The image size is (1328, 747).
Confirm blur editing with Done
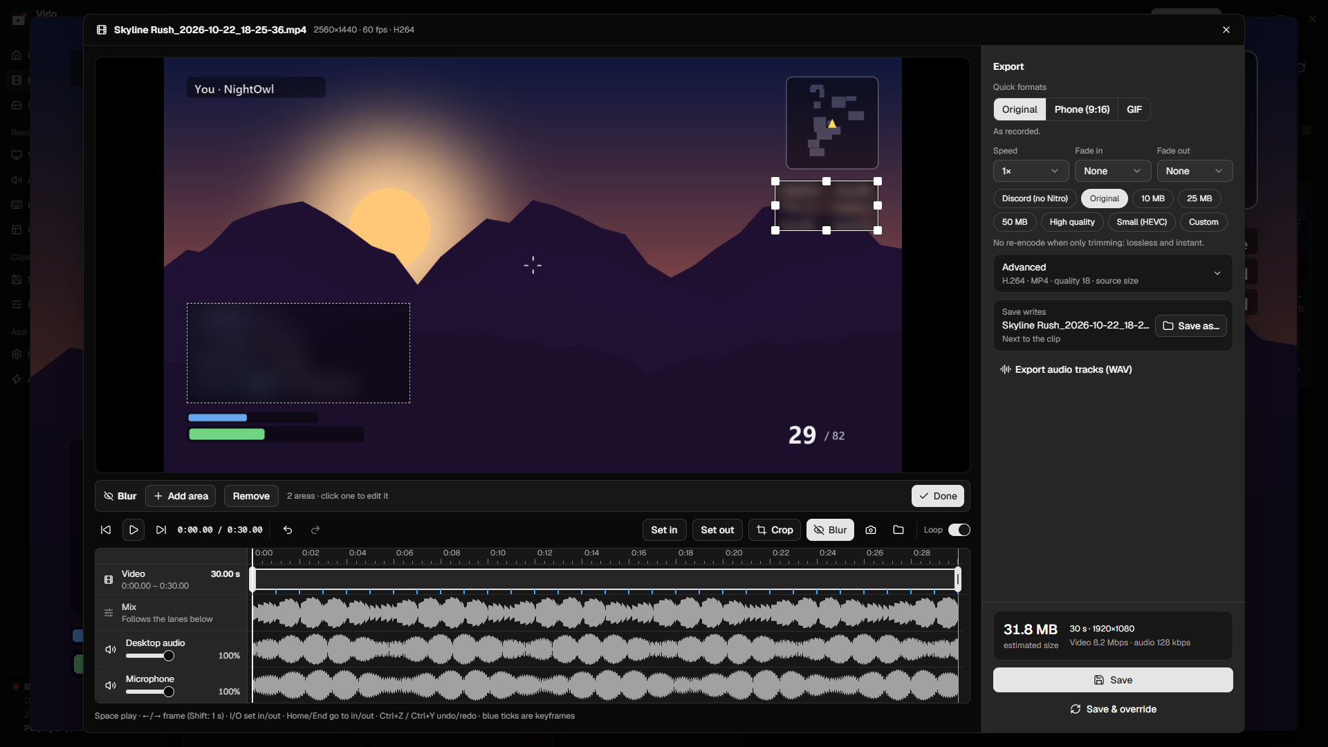click(x=938, y=496)
